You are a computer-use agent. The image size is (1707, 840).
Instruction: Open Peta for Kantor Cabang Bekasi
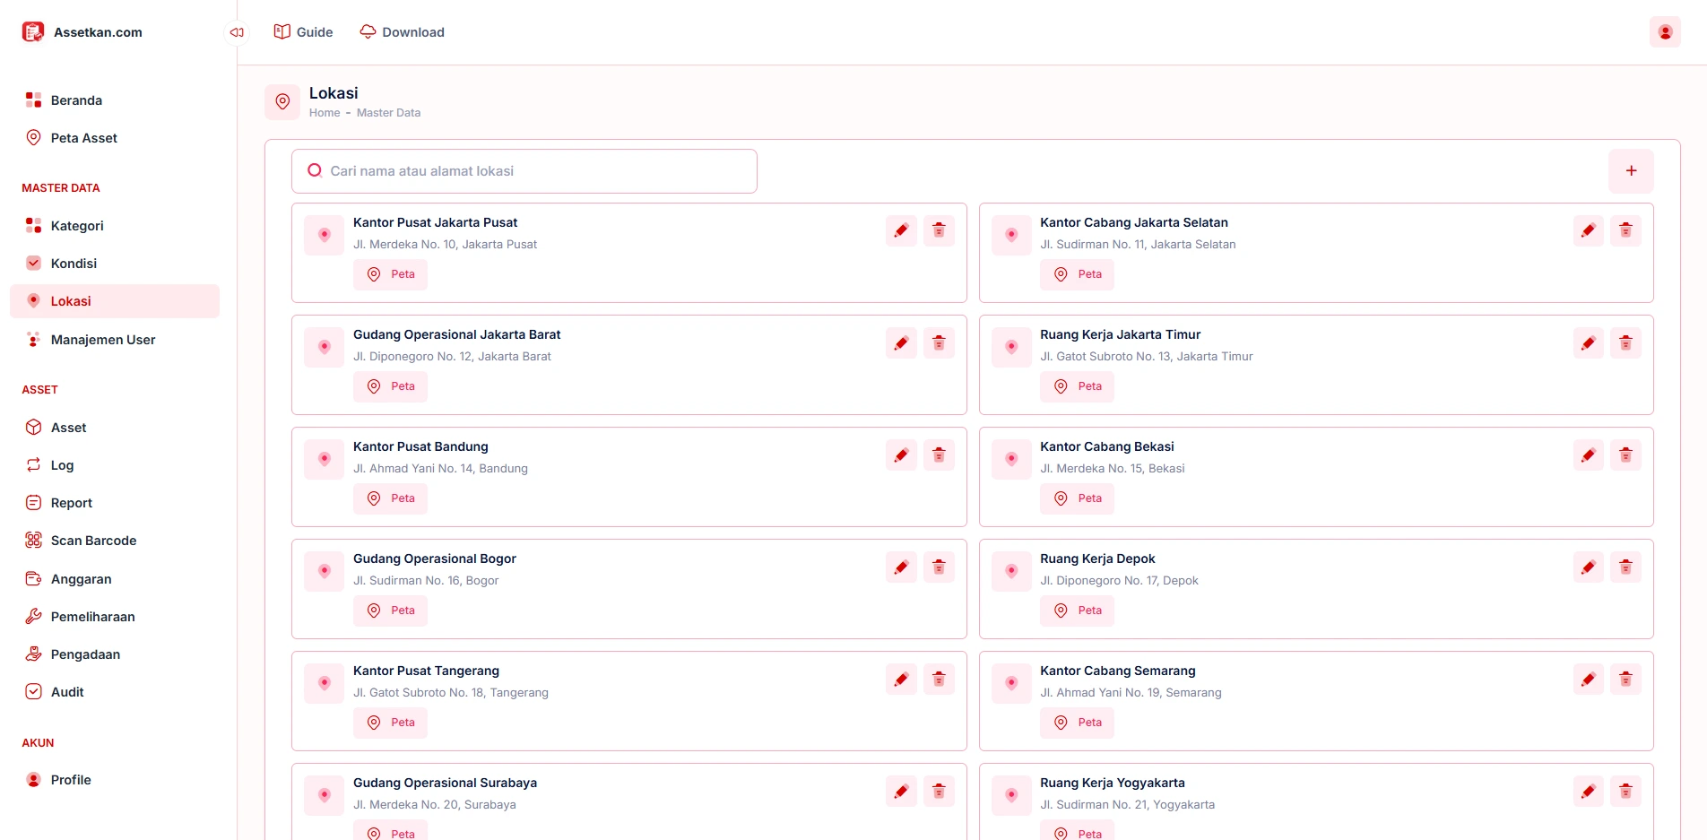click(x=1077, y=498)
